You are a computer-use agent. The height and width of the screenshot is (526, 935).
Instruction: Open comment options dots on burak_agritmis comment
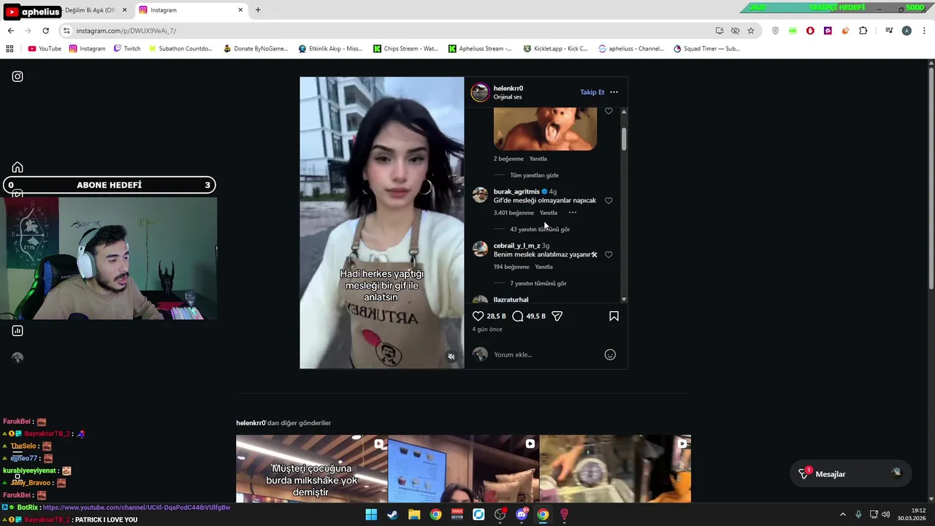(573, 213)
